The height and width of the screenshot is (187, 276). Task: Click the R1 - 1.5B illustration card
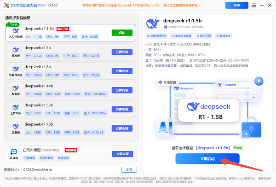(208, 111)
